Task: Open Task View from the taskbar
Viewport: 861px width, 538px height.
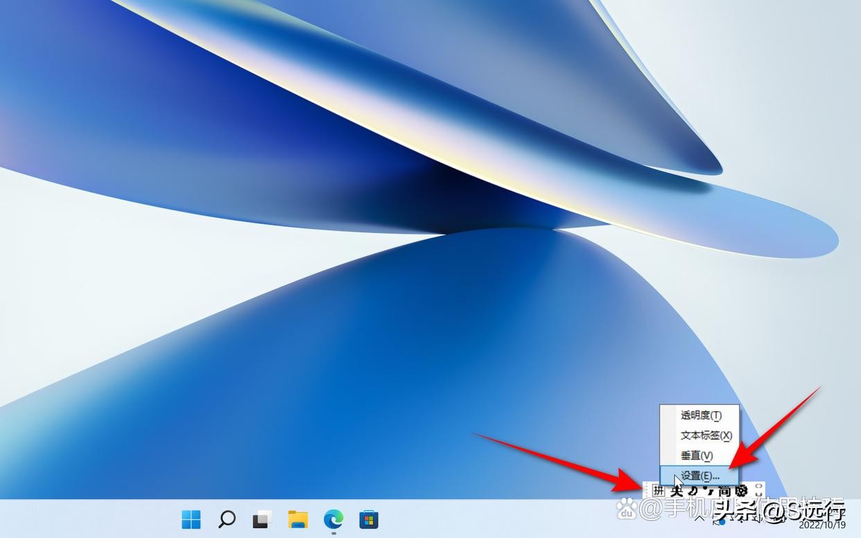Action: (262, 519)
